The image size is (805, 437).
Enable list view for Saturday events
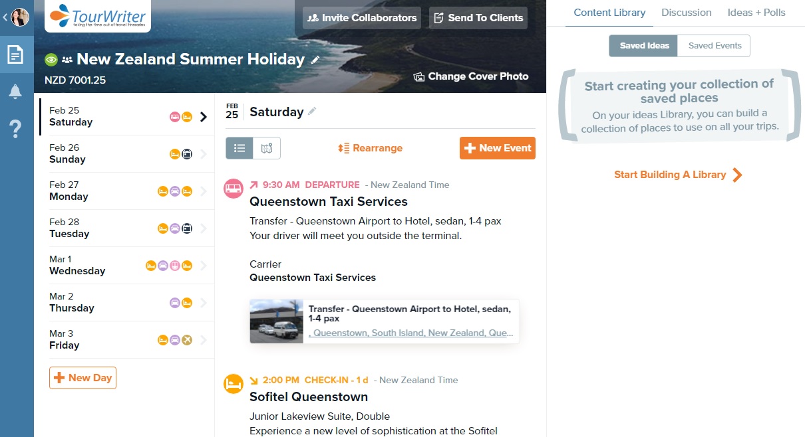click(240, 148)
